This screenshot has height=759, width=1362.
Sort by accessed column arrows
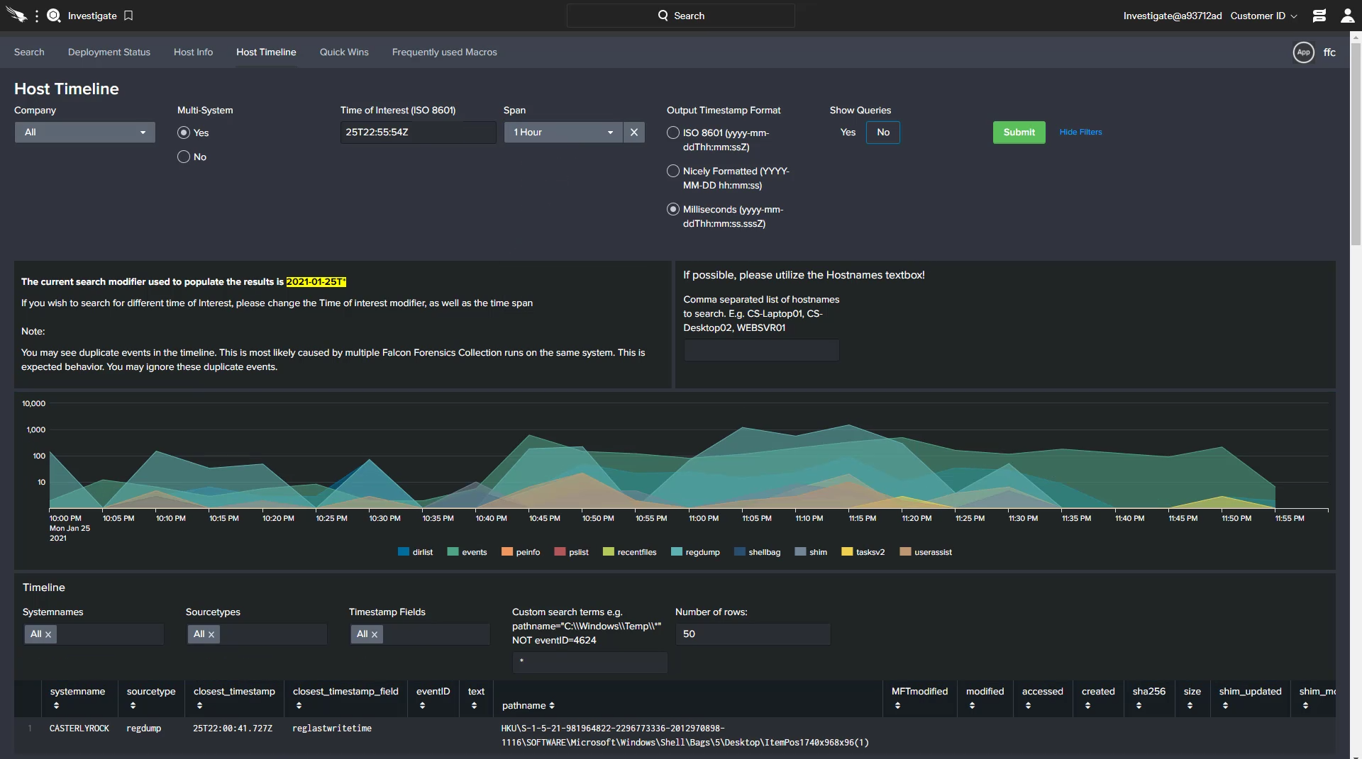click(1029, 706)
